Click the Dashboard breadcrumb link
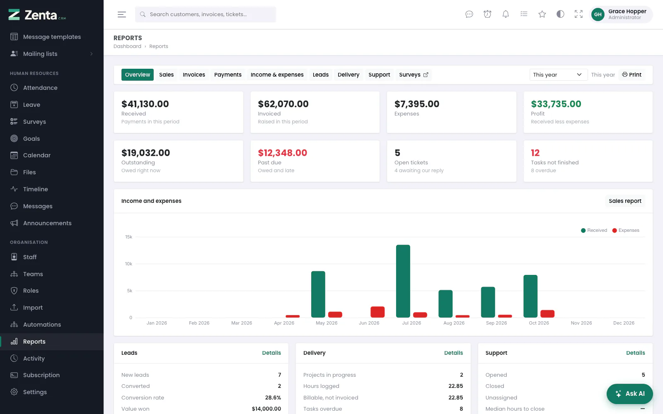Image resolution: width=663 pixels, height=414 pixels. (127, 46)
